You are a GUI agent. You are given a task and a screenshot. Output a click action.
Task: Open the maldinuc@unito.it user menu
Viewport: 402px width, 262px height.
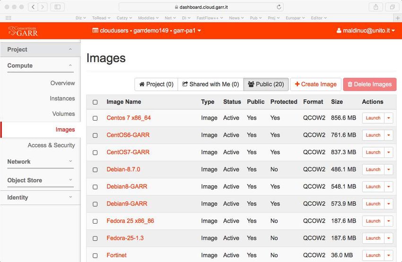click(x=365, y=31)
